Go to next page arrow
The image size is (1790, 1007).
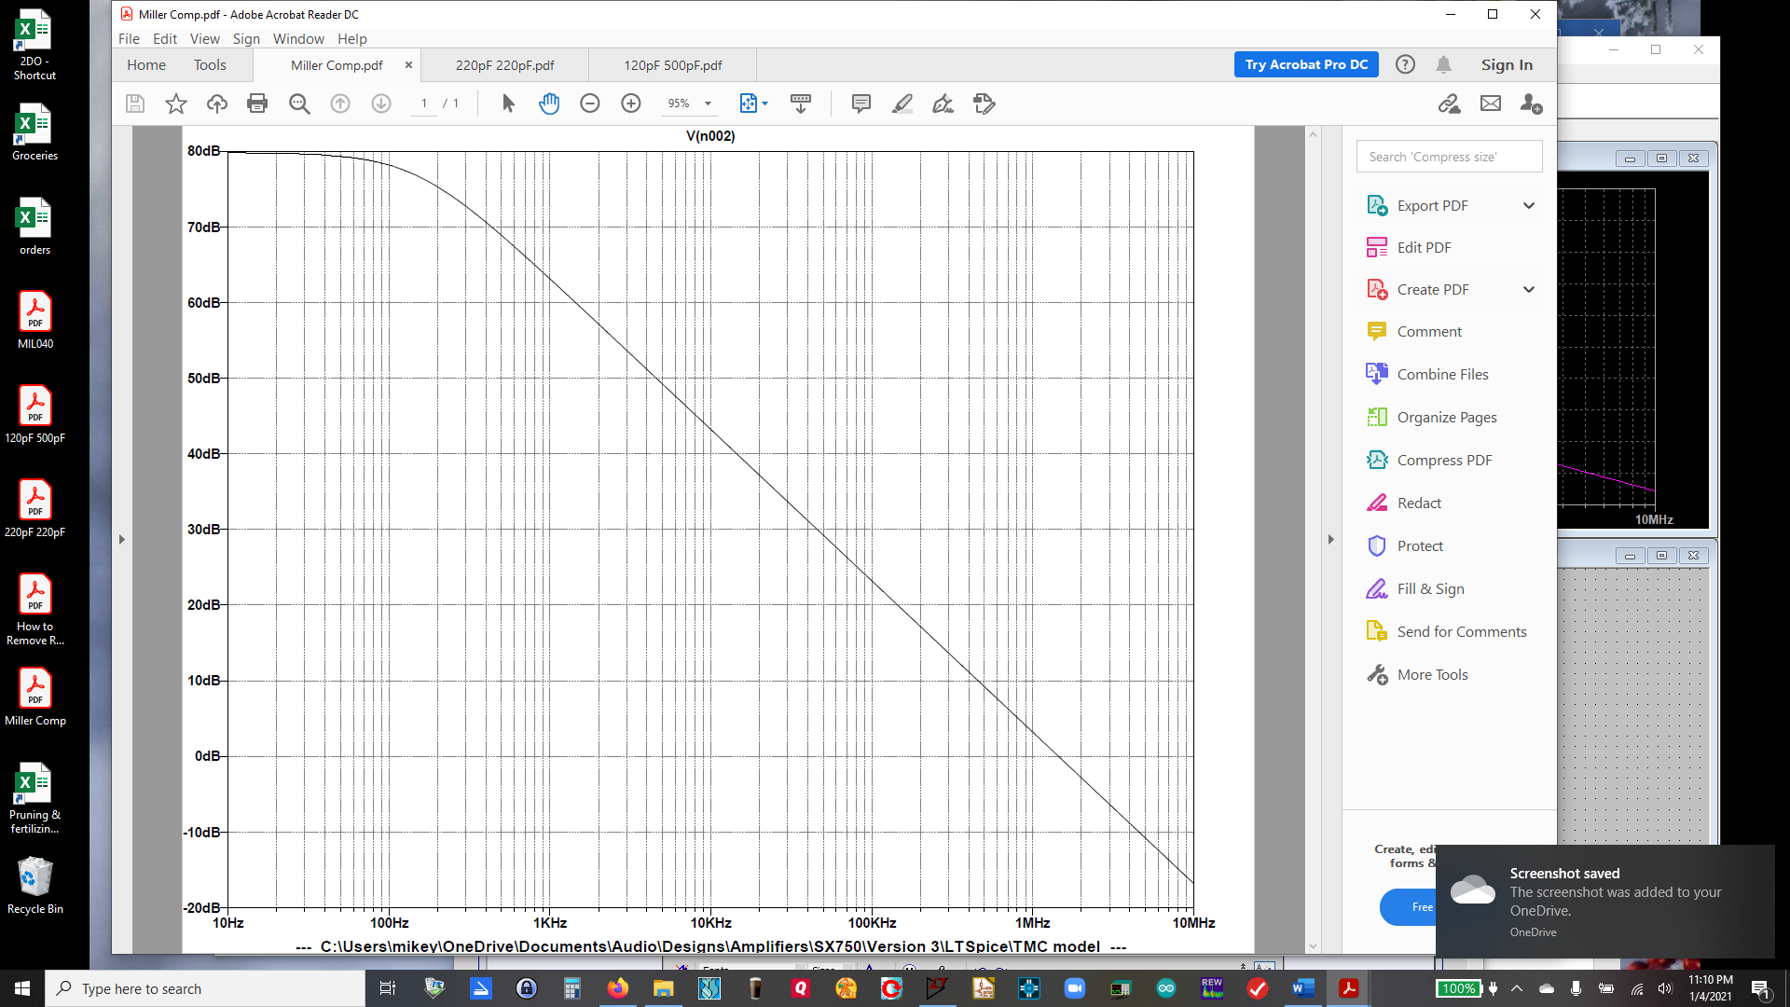tap(381, 103)
